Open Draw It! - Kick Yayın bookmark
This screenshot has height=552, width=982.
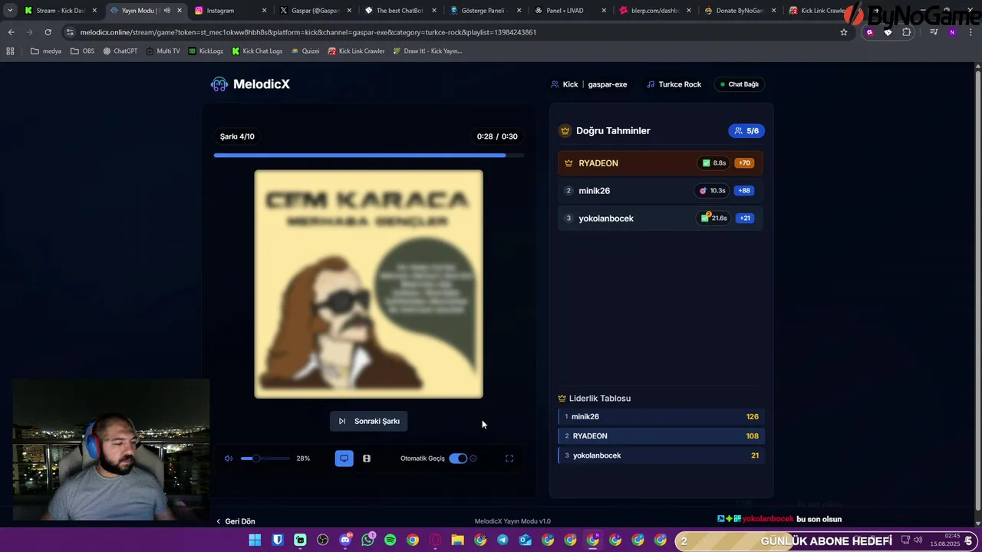coord(427,51)
